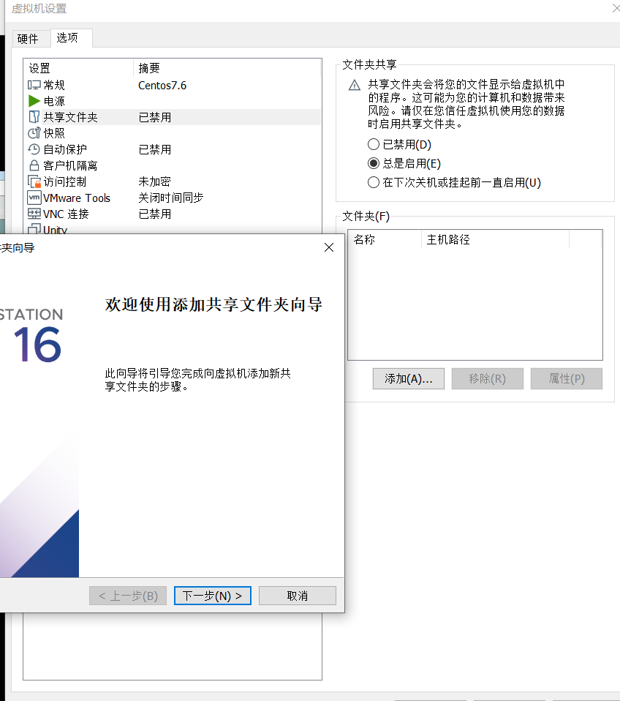Click the 自动保护 clock icon
620x701 pixels.
click(x=34, y=149)
